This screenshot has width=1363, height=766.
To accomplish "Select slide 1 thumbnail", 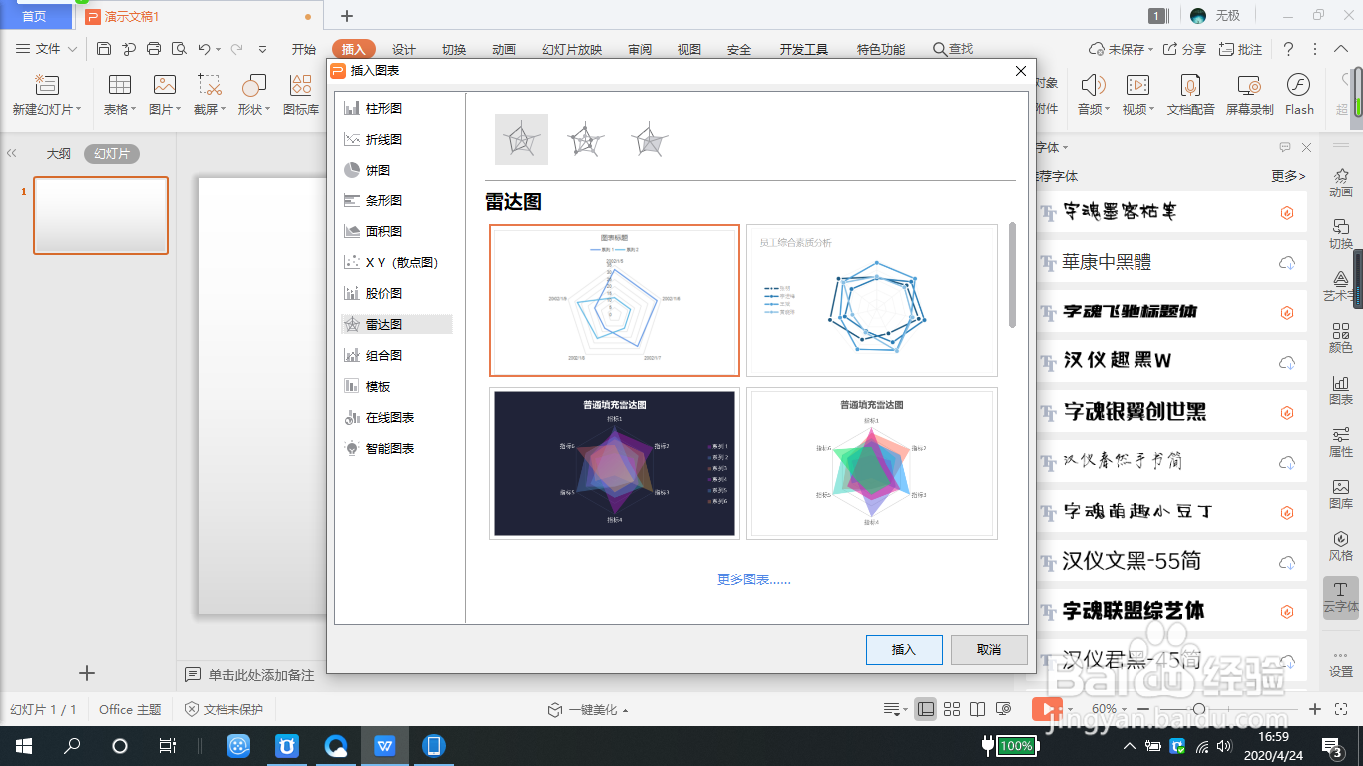I will tap(101, 215).
